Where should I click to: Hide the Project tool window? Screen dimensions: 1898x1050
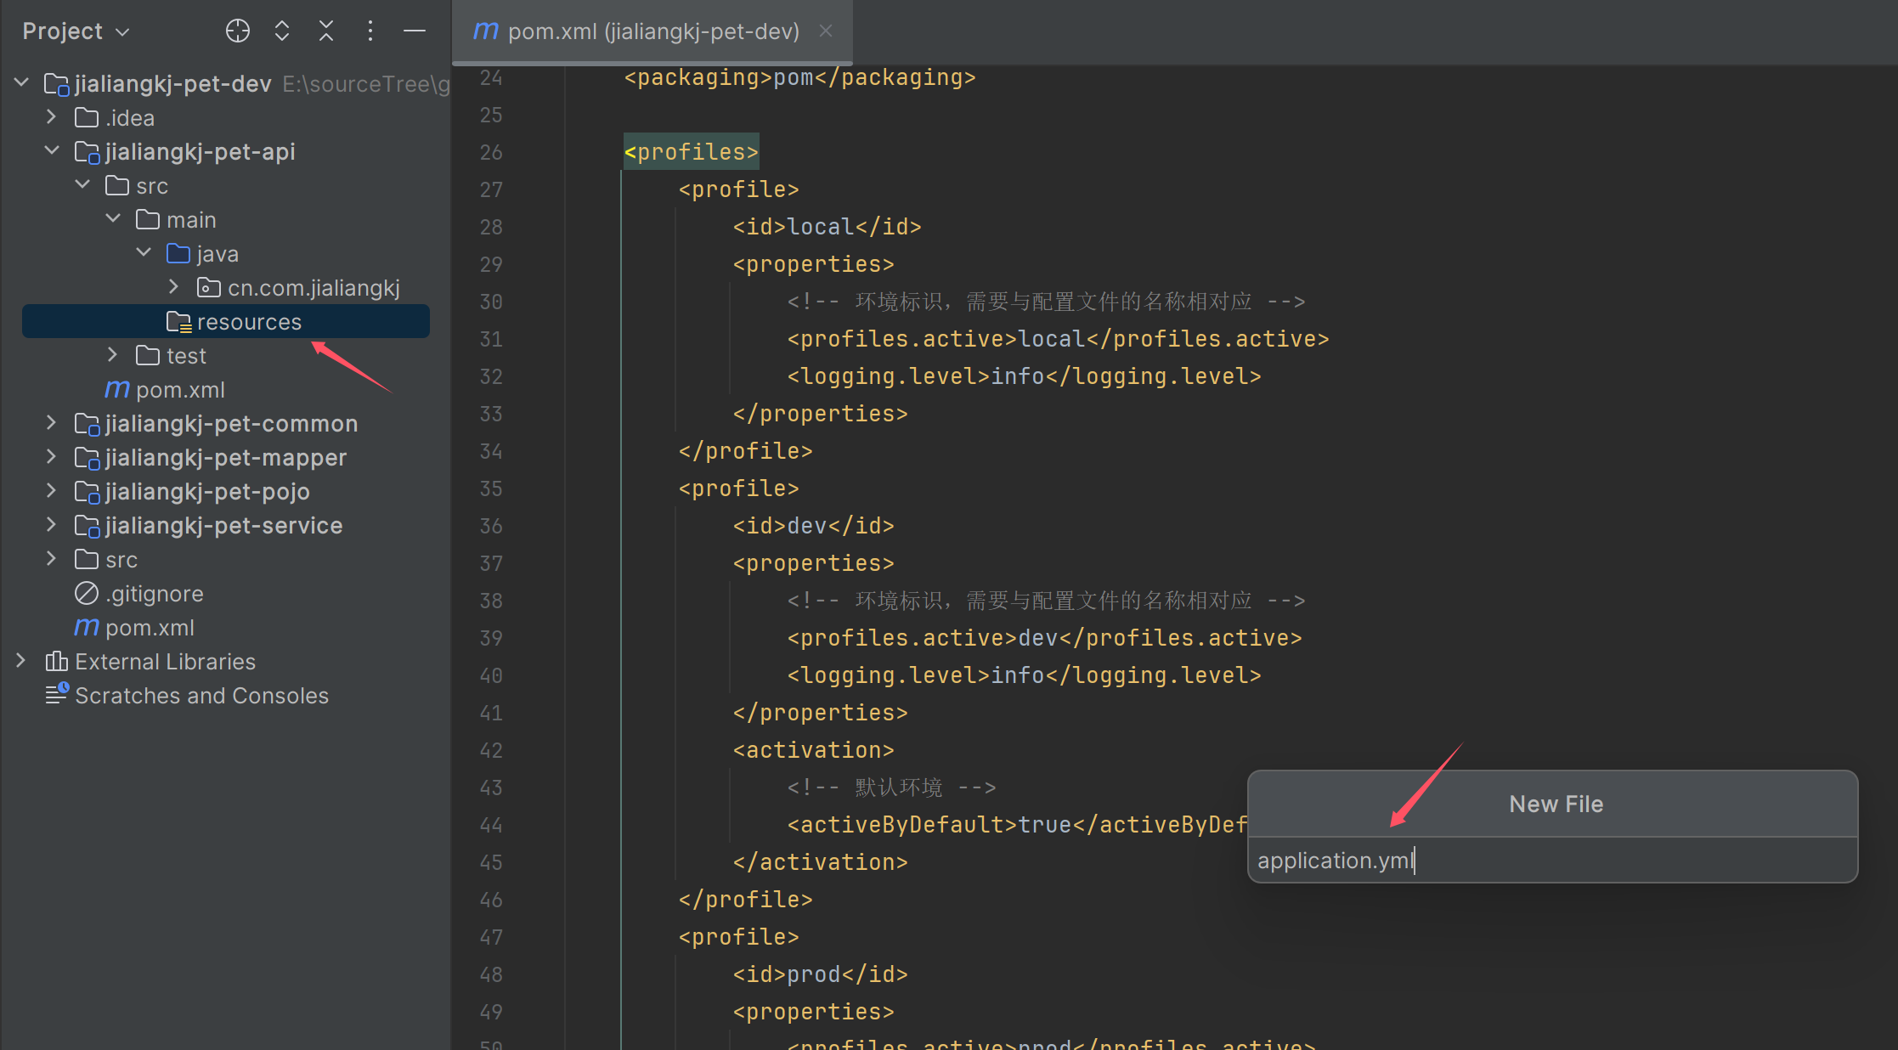[x=415, y=31]
